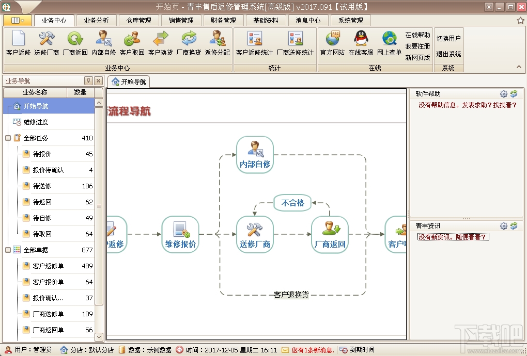527x356 pixels.
Task: Click 内部自修 node in flow chart
Action: (255, 155)
